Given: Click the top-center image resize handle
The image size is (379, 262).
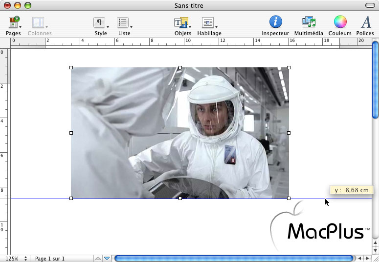Looking at the screenshot, I should 180,67.
